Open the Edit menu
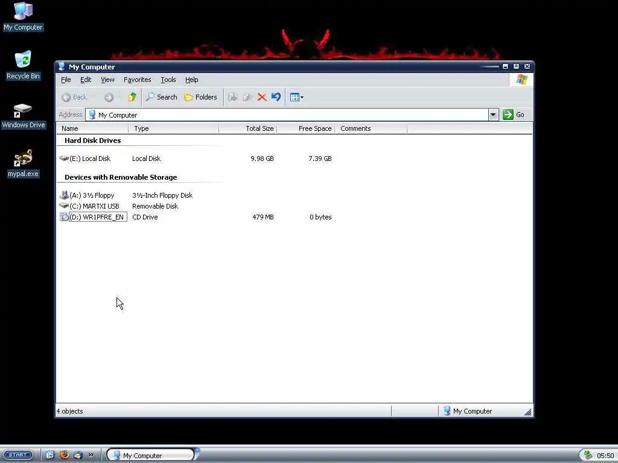Viewport: 618px width, 463px height. tap(86, 80)
